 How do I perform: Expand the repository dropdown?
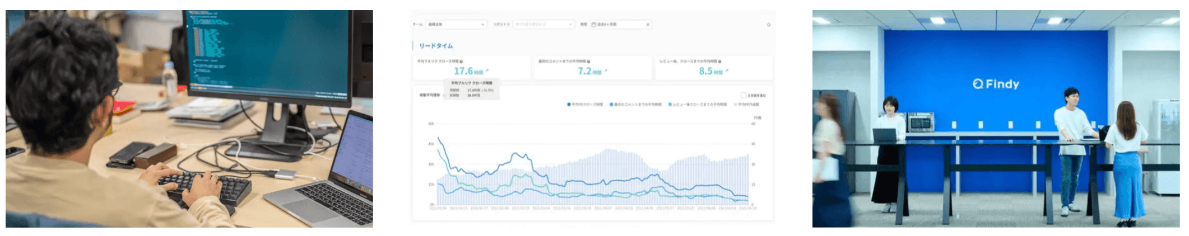click(x=543, y=25)
